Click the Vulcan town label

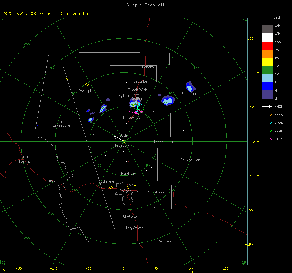pyautogui.click(x=165, y=241)
